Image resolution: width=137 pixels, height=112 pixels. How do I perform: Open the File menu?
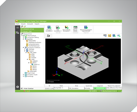pos(17,24)
